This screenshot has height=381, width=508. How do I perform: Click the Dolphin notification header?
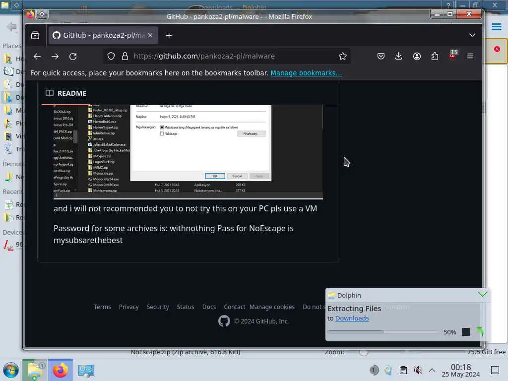[x=402, y=295]
